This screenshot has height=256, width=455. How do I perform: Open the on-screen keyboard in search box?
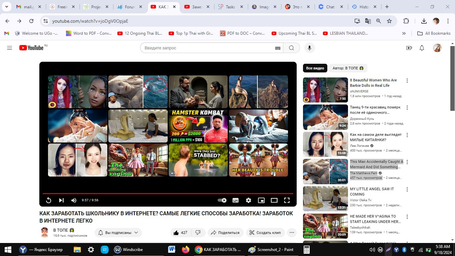point(278,48)
